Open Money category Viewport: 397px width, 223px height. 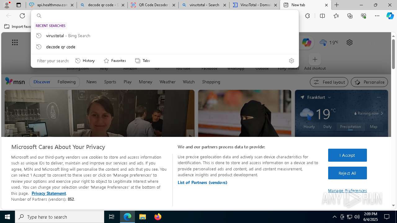tap(145, 82)
